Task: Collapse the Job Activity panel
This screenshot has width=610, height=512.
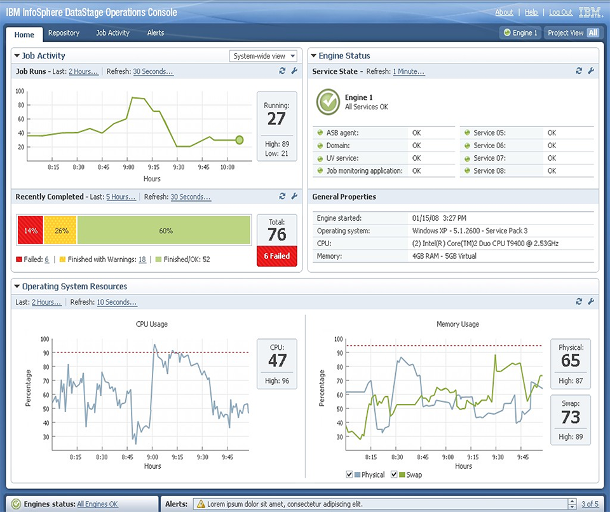Action: pyautogui.click(x=17, y=56)
